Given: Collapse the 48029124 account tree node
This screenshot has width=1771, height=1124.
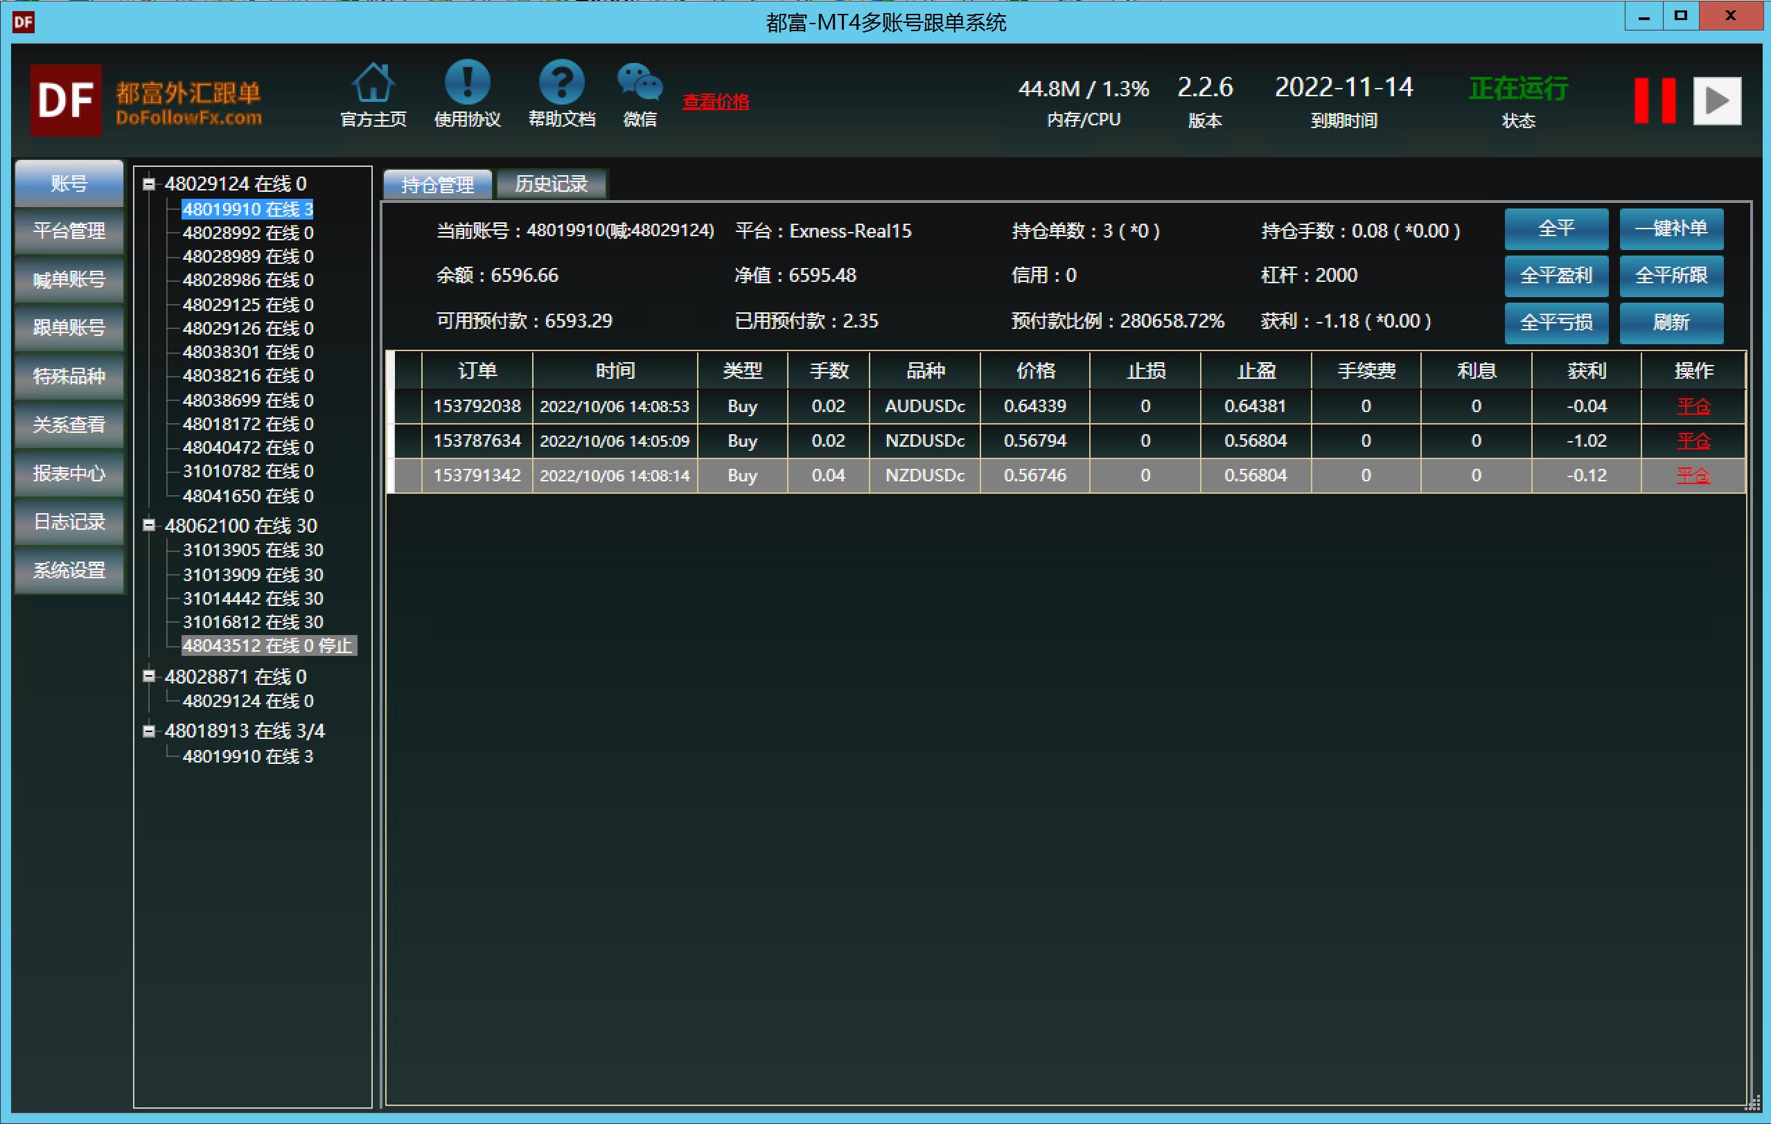Looking at the screenshot, I should [149, 184].
